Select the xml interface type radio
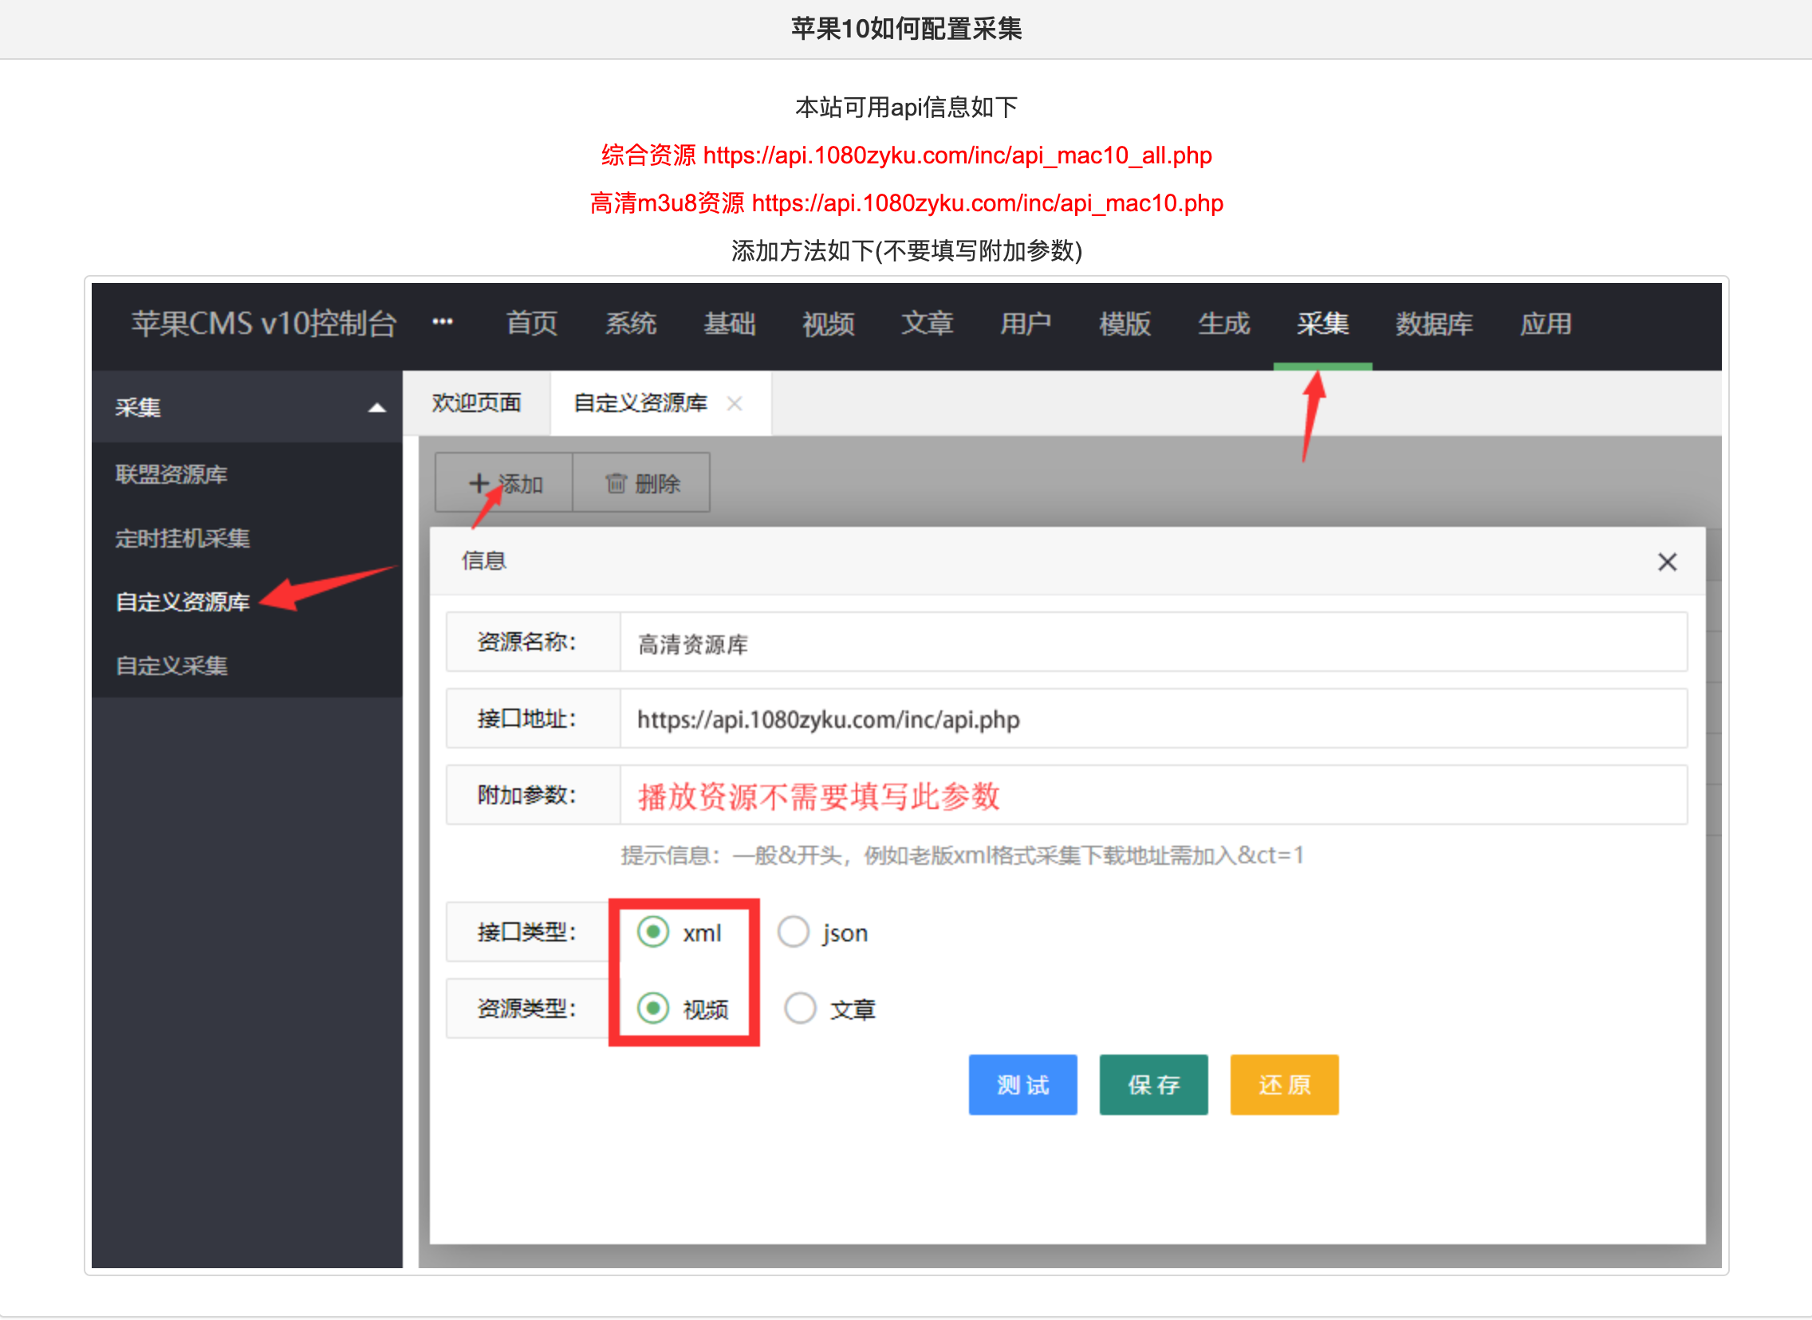This screenshot has width=1812, height=1320. [x=653, y=933]
